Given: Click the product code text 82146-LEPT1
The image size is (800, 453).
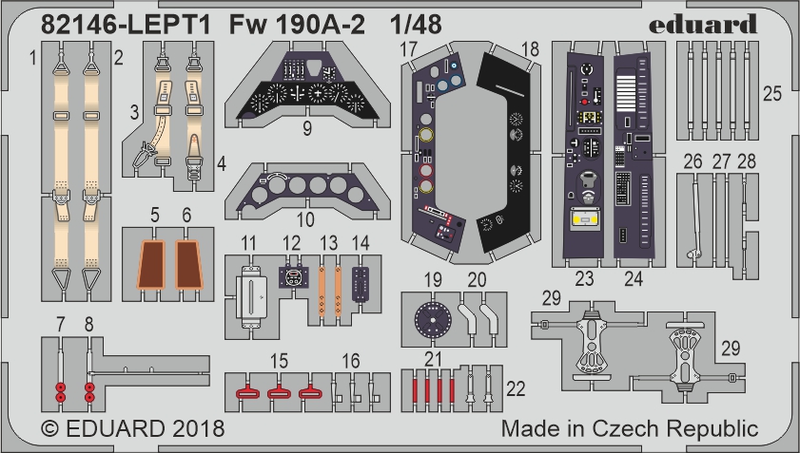Looking at the screenshot, I should click(x=126, y=25).
